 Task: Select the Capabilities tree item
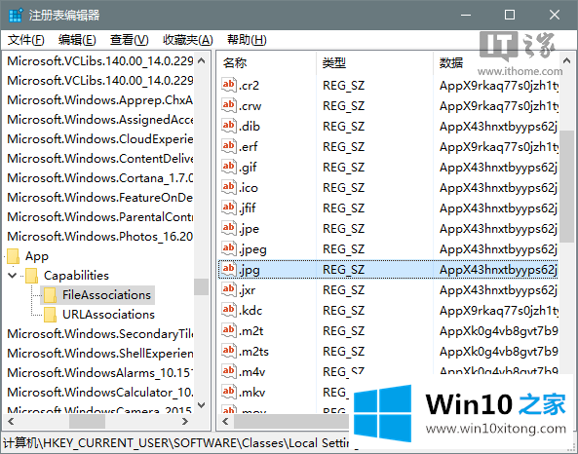[x=76, y=276]
